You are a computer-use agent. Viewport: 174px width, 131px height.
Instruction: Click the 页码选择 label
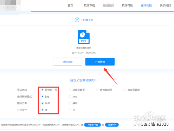22,90
